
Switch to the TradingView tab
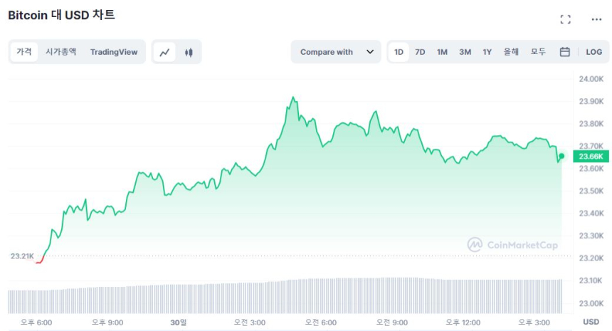pyautogui.click(x=114, y=52)
